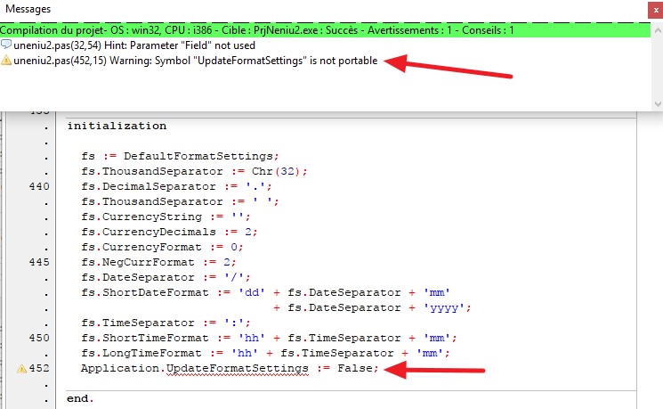Click the fs.CurrencyFormat := 0 line

[162, 247]
